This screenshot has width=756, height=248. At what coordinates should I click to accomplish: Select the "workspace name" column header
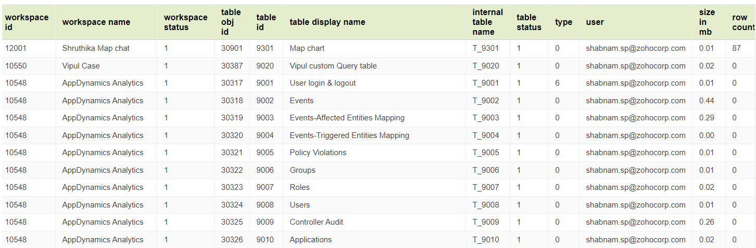click(96, 22)
